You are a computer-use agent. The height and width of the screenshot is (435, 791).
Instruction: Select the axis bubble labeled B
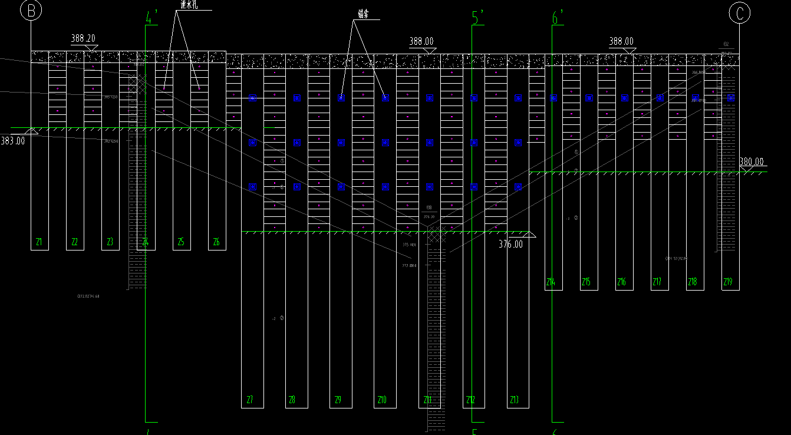tap(31, 10)
